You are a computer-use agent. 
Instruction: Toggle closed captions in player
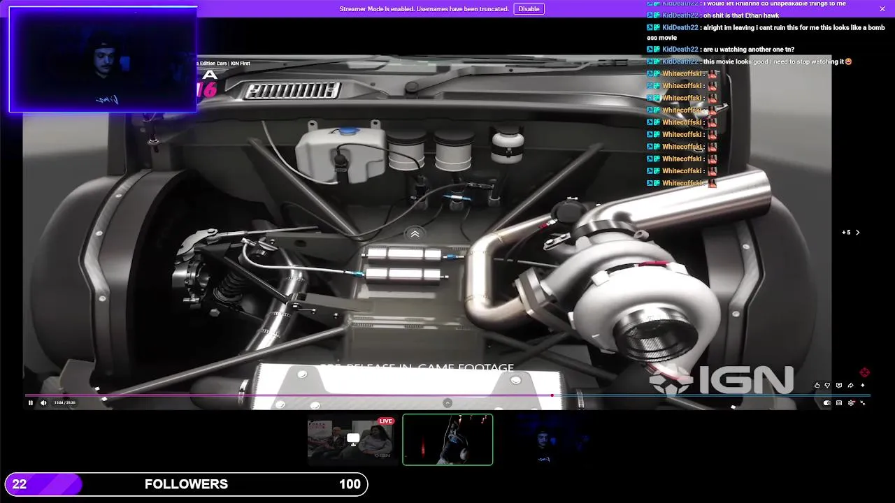pos(839,402)
